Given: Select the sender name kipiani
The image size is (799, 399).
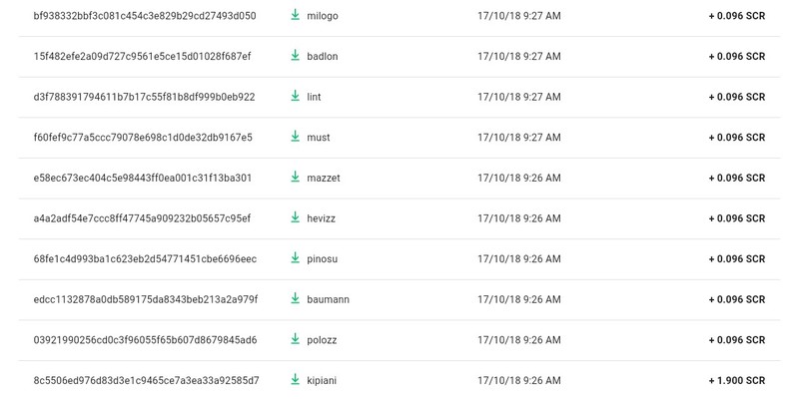Looking at the screenshot, I should 322,381.
